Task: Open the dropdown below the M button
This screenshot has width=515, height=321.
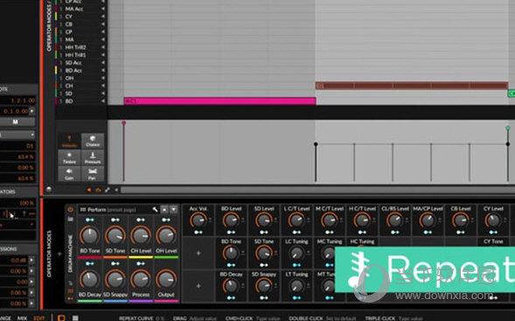Action: pyautogui.click(x=17, y=135)
